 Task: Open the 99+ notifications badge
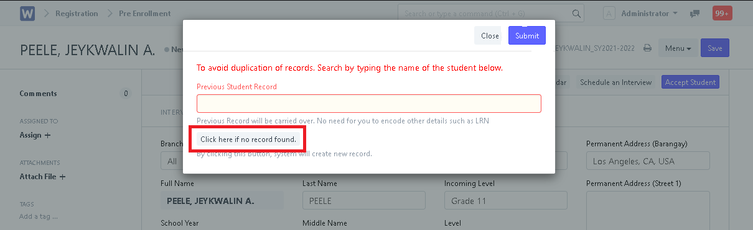coord(723,13)
